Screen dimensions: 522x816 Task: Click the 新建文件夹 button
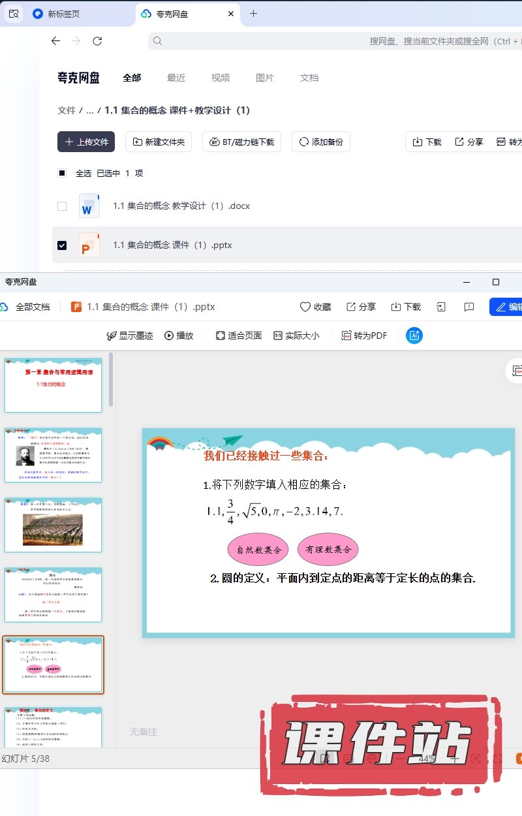click(x=159, y=142)
